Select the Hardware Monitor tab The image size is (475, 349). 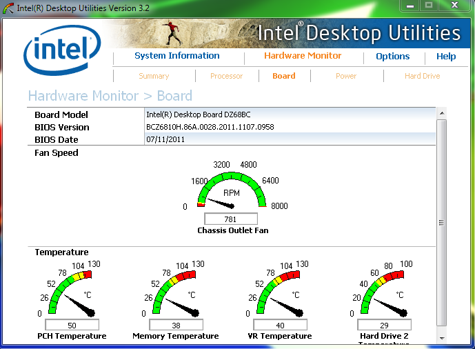point(303,56)
